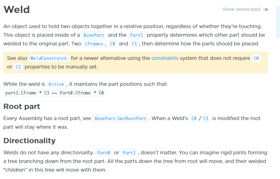Screen dimensions: 280x179
Task: Open Part1 link in Directionality section
Action: click(x=129, y=152)
